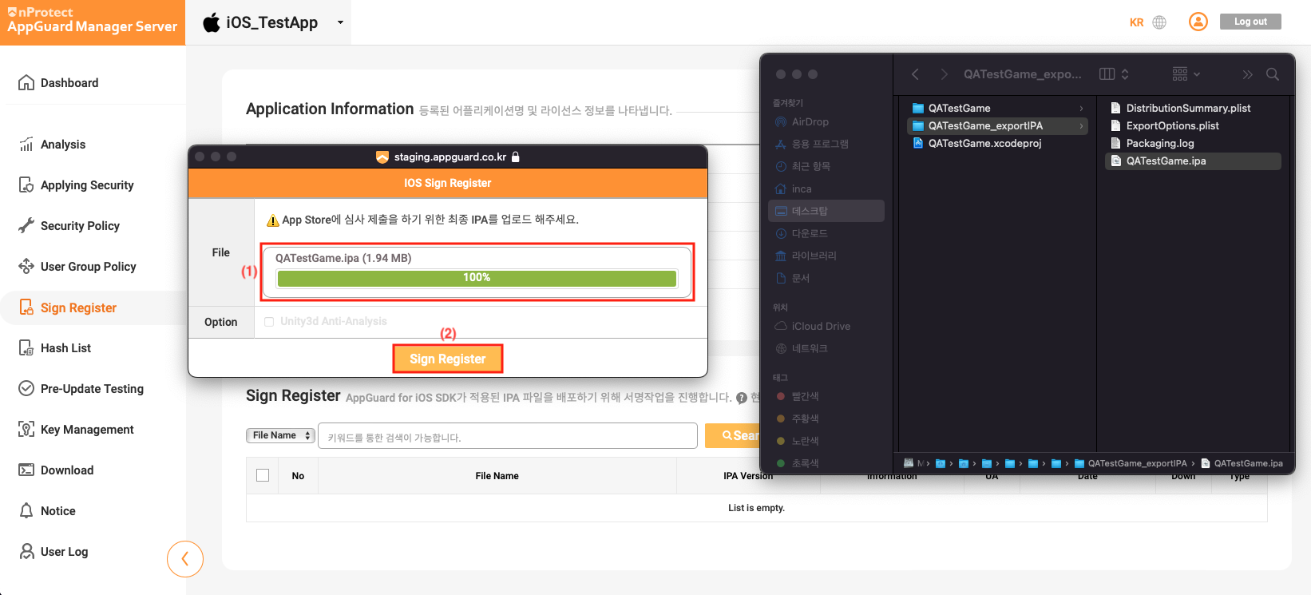This screenshot has height=595, width=1311.
Task: Tick the select-all checkbox in table header
Action: click(x=263, y=475)
